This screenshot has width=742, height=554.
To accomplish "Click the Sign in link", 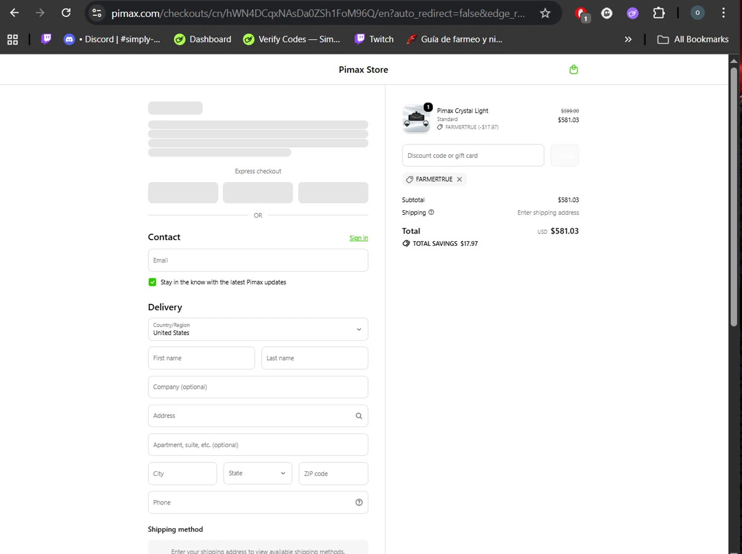I will [x=359, y=238].
